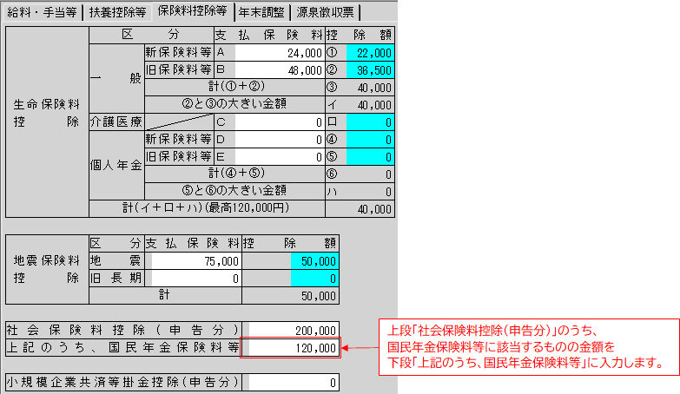Click 個人年金 新保険料等 D payment field
This screenshot has height=394, width=680.
pos(280,140)
